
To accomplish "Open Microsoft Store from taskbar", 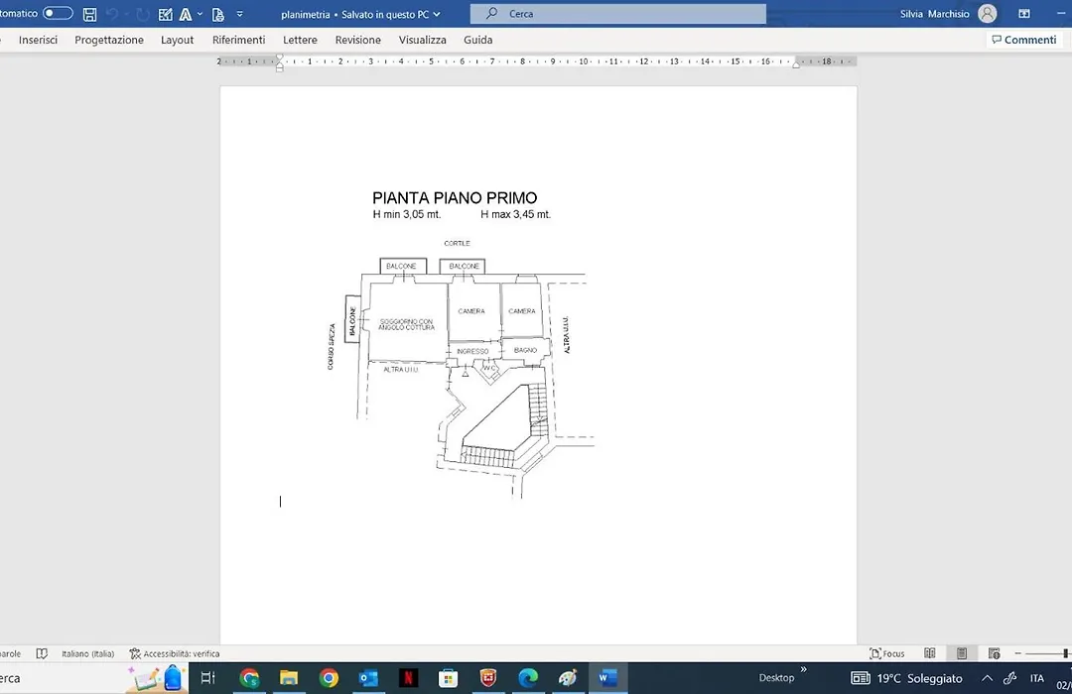I will [x=448, y=677].
